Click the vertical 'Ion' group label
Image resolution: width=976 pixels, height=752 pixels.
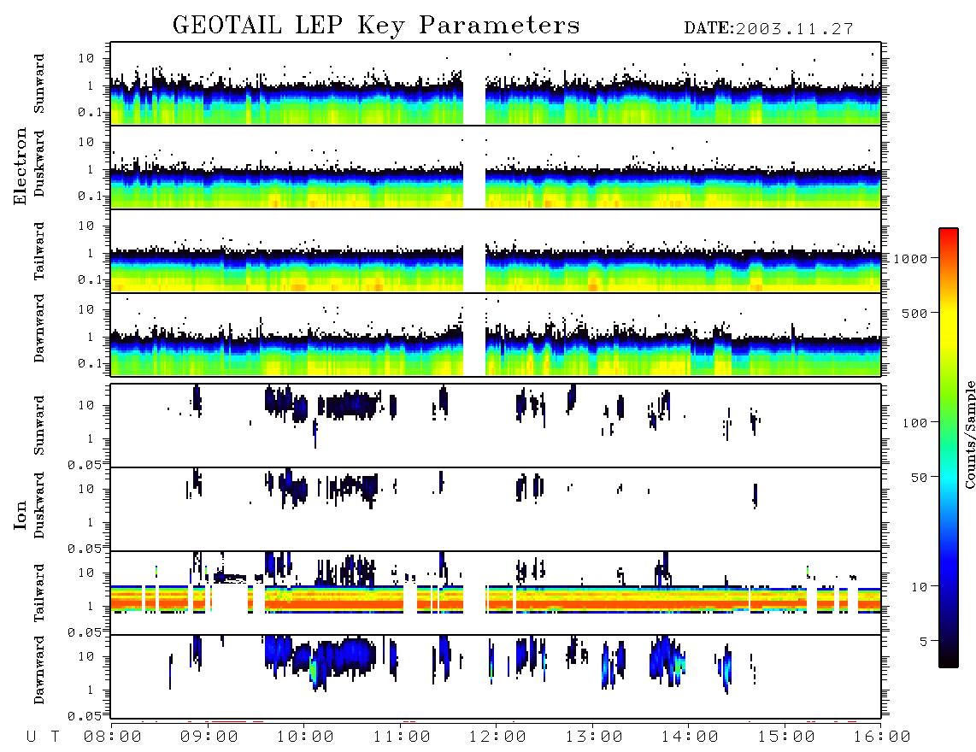21,514
